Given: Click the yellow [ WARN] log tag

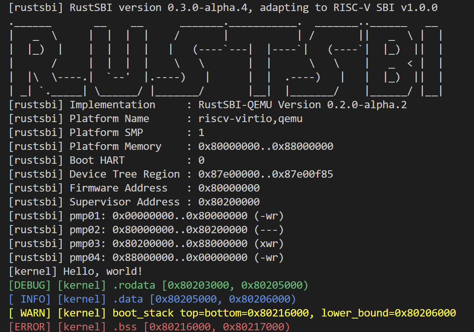Looking at the screenshot, I should [x=30, y=313].
